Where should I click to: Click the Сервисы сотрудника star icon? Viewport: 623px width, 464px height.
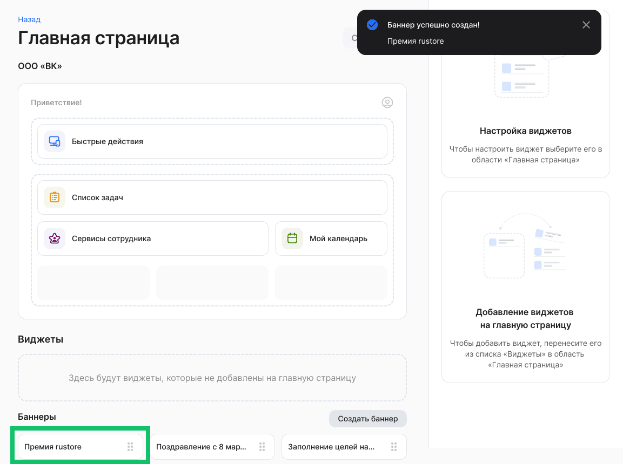54,238
